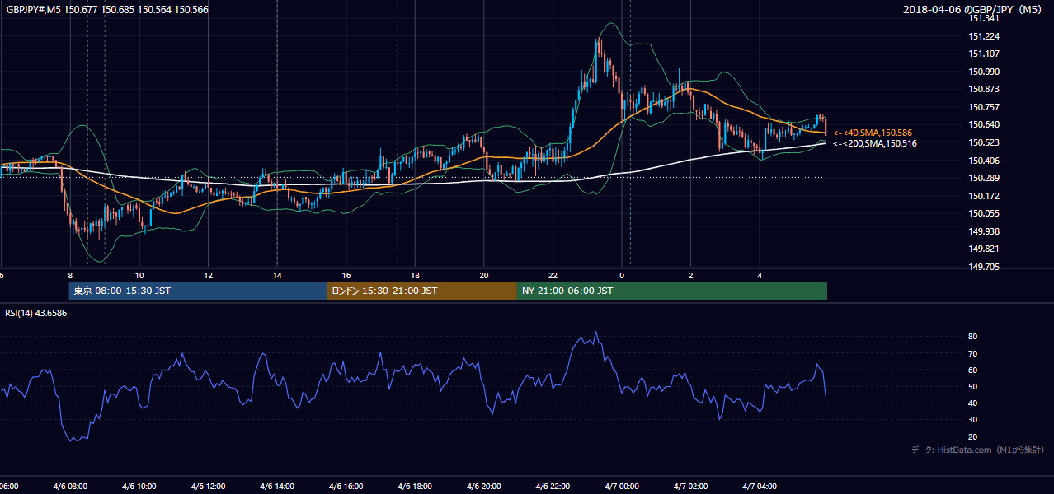Select the NY 21:00-06:00 JST session bar
The height and width of the screenshot is (494, 1054).
click(x=672, y=291)
